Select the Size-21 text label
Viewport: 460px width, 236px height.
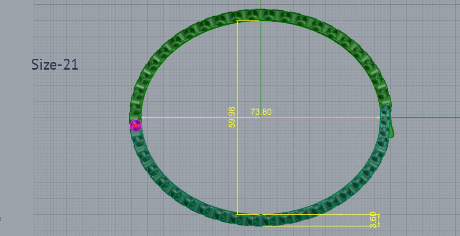click(x=55, y=64)
